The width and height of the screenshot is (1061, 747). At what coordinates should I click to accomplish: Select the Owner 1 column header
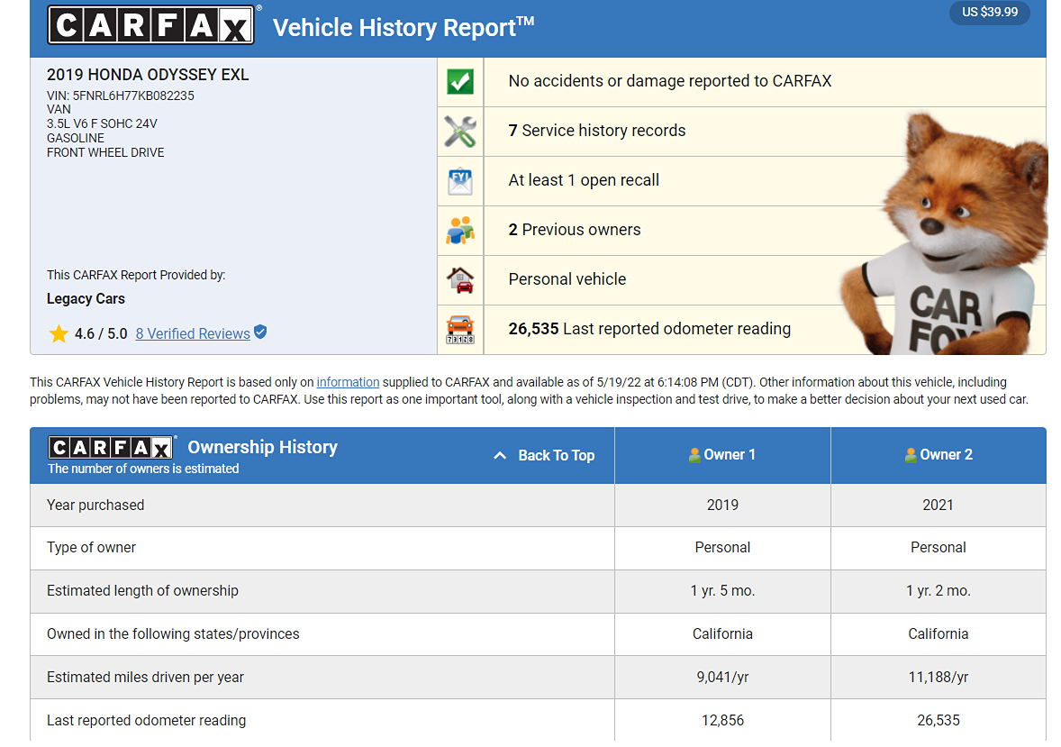tap(722, 455)
